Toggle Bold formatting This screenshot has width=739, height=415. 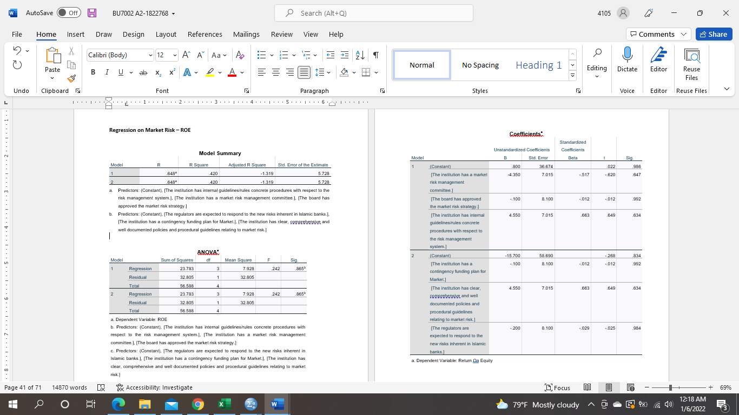coord(93,72)
